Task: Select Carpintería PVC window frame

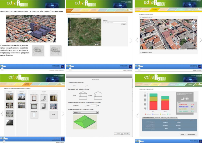Action: [34, 115]
